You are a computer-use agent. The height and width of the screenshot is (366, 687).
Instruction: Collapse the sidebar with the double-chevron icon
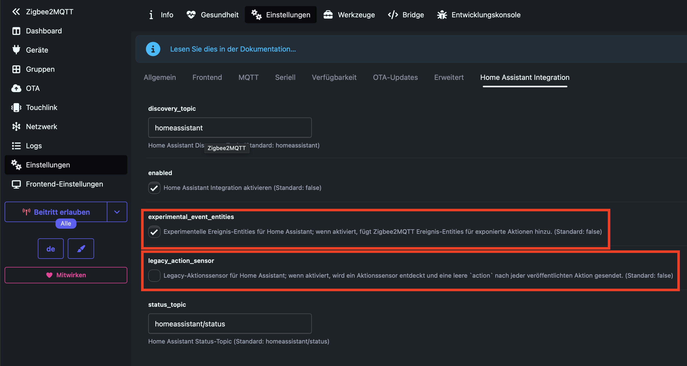(16, 12)
